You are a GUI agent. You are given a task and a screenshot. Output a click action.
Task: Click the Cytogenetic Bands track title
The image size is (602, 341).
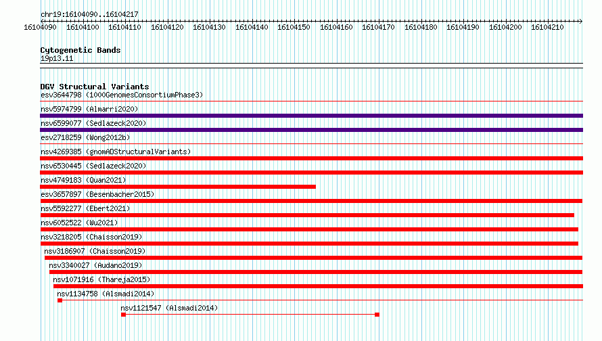coord(80,50)
